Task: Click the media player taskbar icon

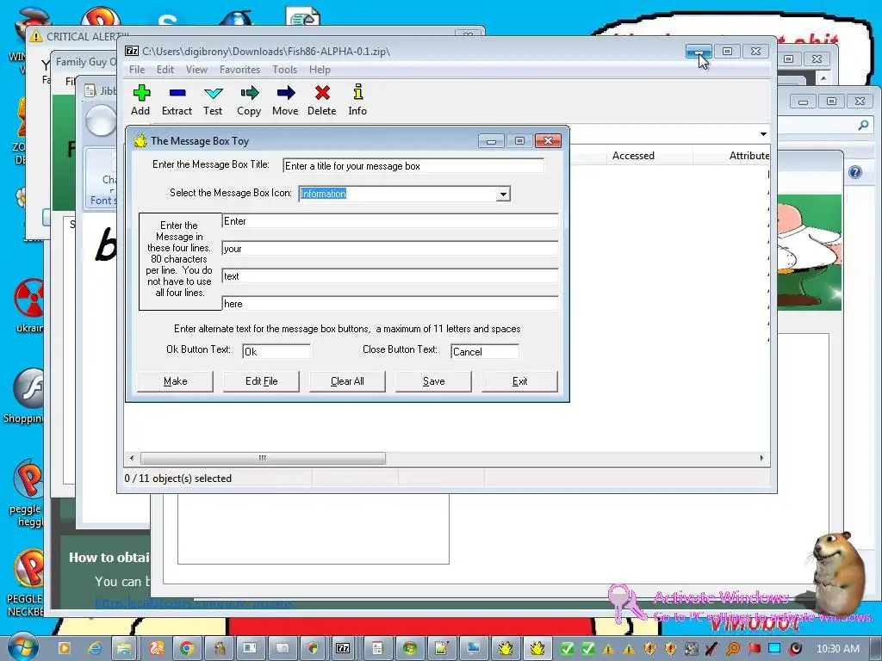Action: point(64,649)
